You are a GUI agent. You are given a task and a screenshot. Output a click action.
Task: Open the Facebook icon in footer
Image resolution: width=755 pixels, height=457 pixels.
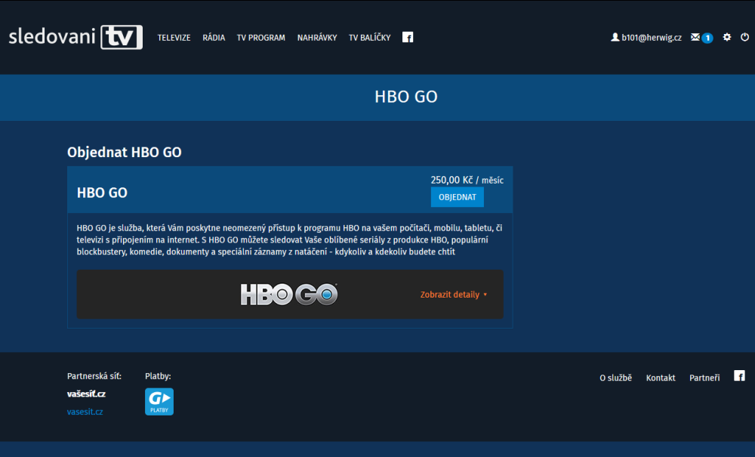[x=740, y=375]
